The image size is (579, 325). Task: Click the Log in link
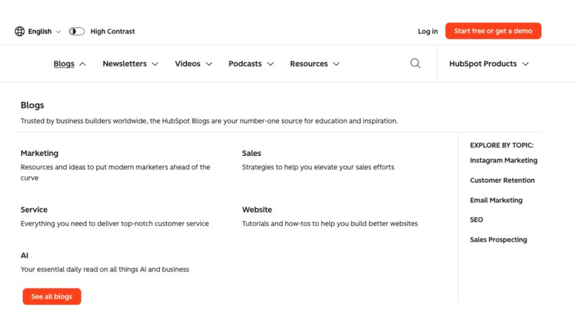coord(427,31)
